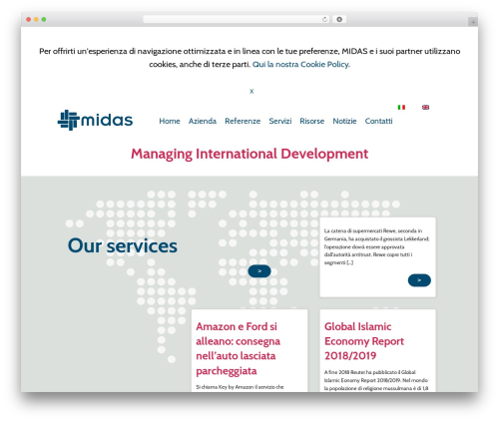Screen dimensions: 499x422
Task: Add a new browser tab
Action: coord(473,22)
